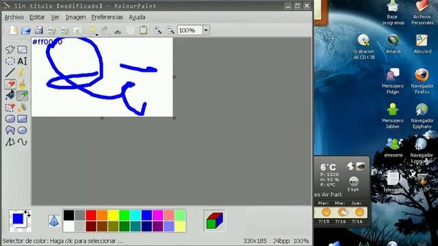Select the Rectangle shape tool

tap(23, 119)
